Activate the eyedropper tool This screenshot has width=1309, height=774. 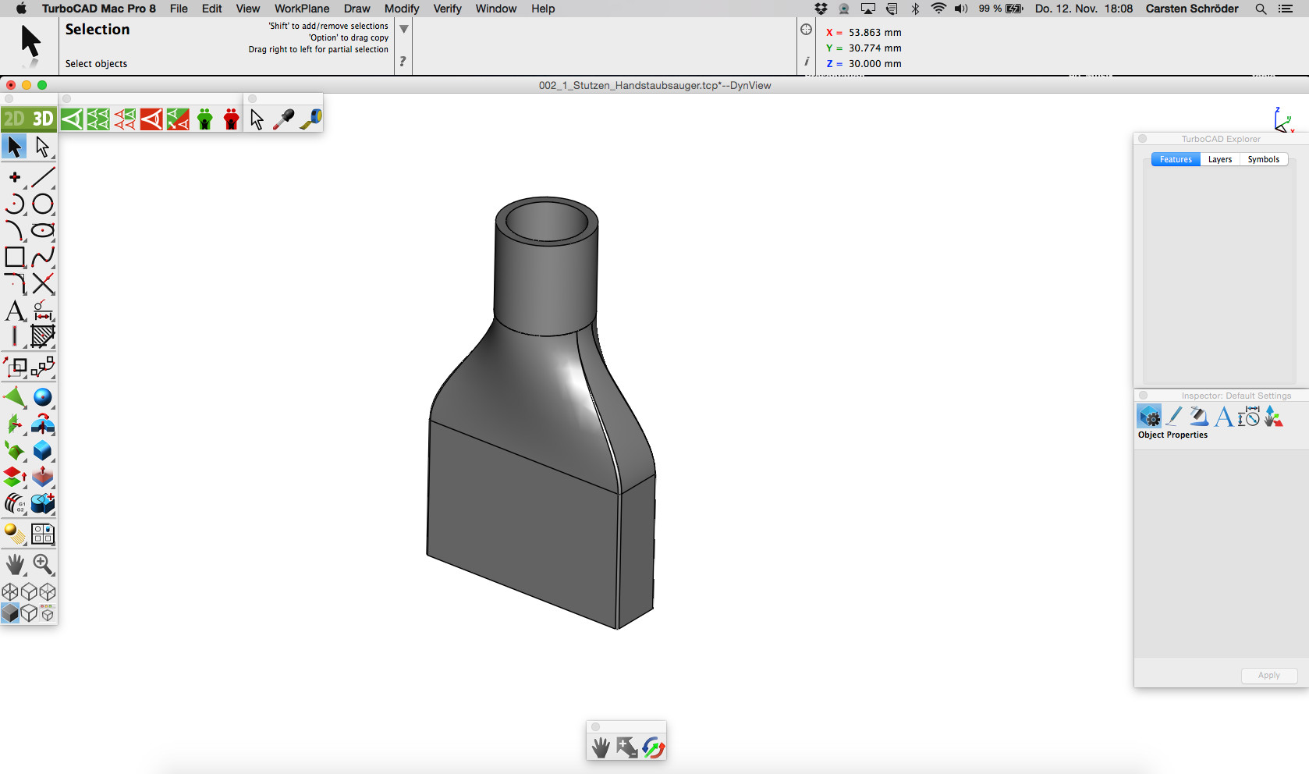click(x=283, y=119)
